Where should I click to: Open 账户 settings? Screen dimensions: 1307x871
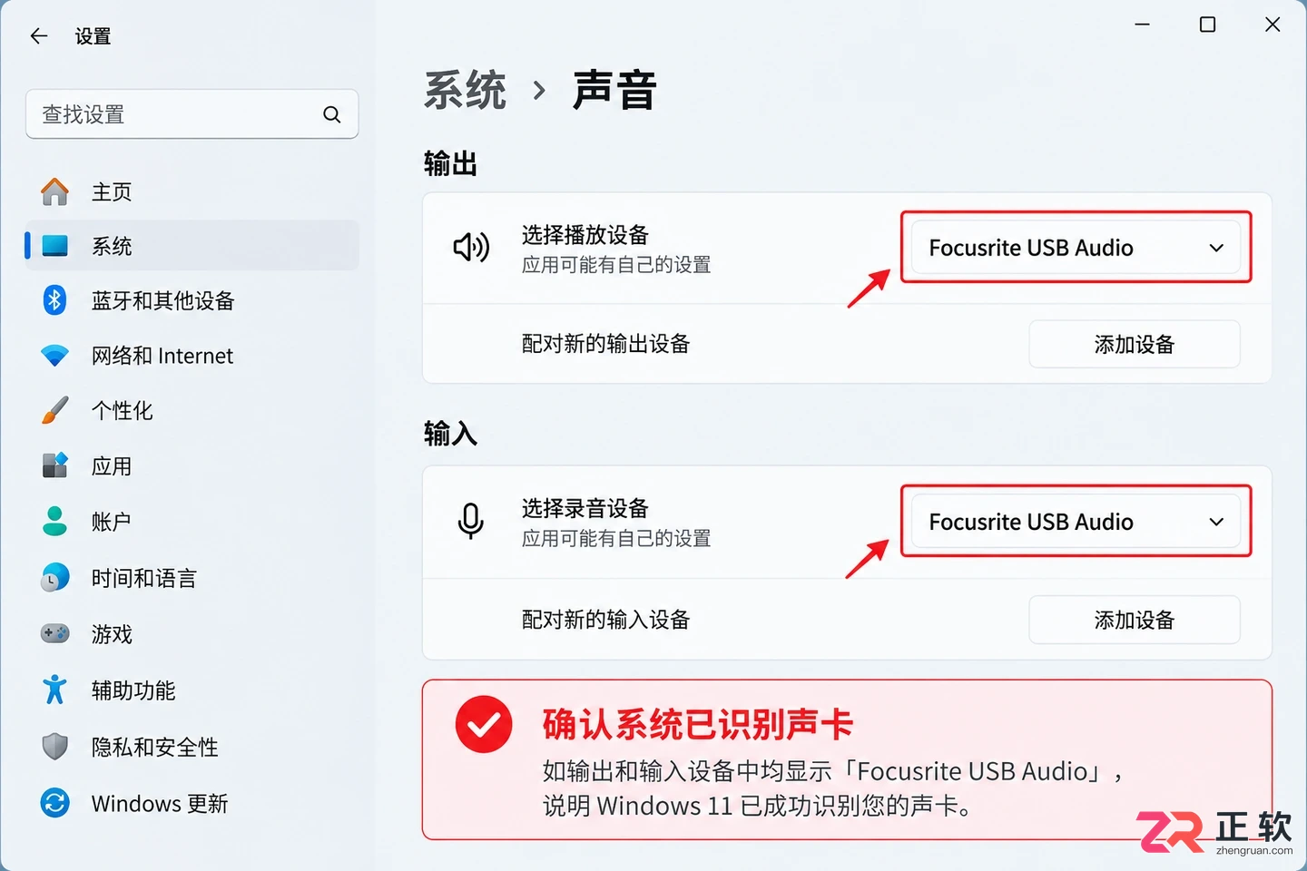click(192, 522)
